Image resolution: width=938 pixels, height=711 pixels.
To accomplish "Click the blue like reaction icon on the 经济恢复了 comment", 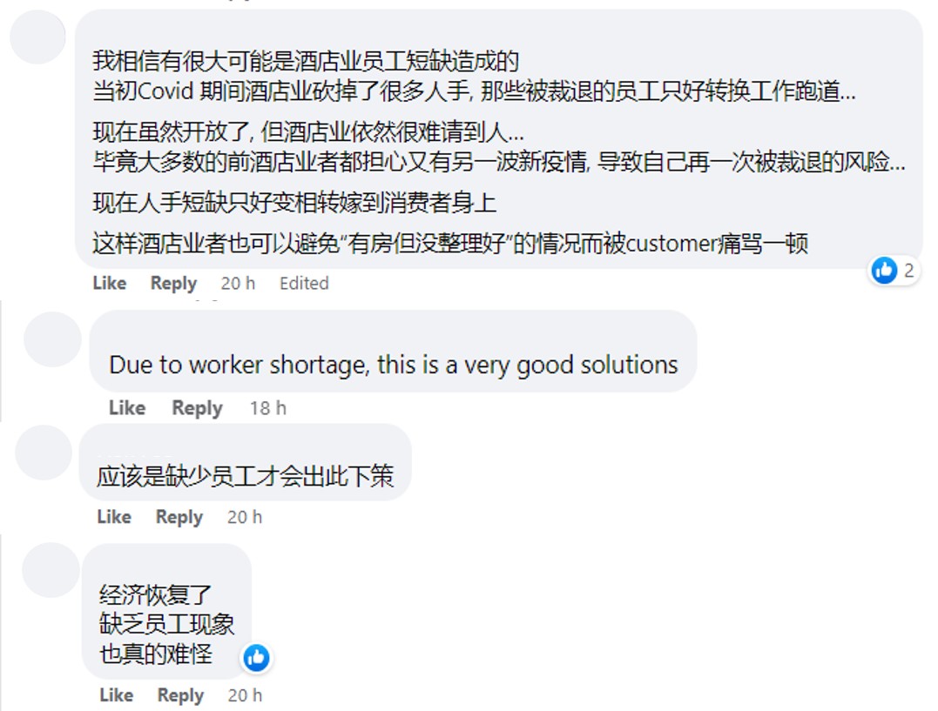I will (x=257, y=658).
